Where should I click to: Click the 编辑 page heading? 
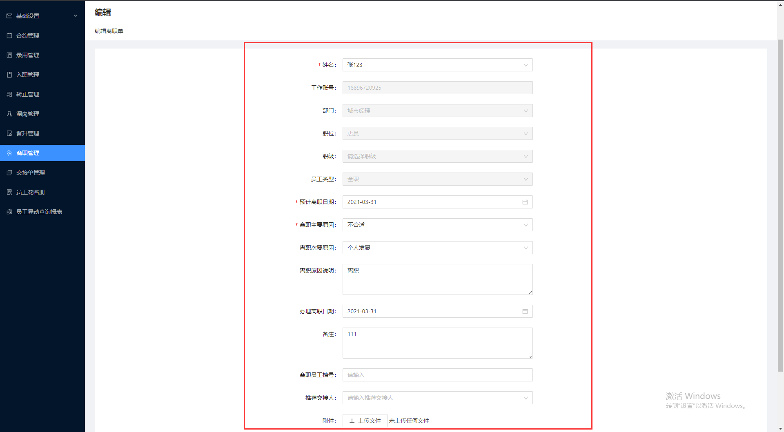click(x=103, y=13)
